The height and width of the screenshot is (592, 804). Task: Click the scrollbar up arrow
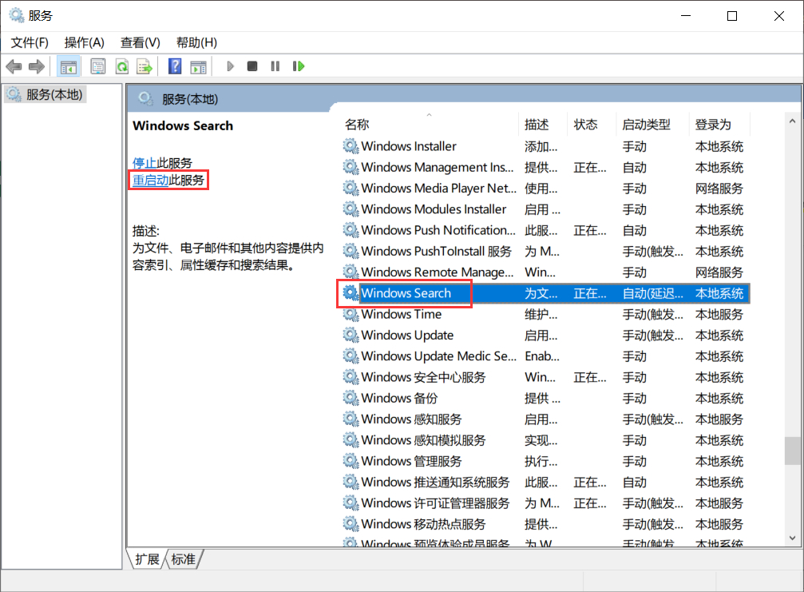(792, 121)
